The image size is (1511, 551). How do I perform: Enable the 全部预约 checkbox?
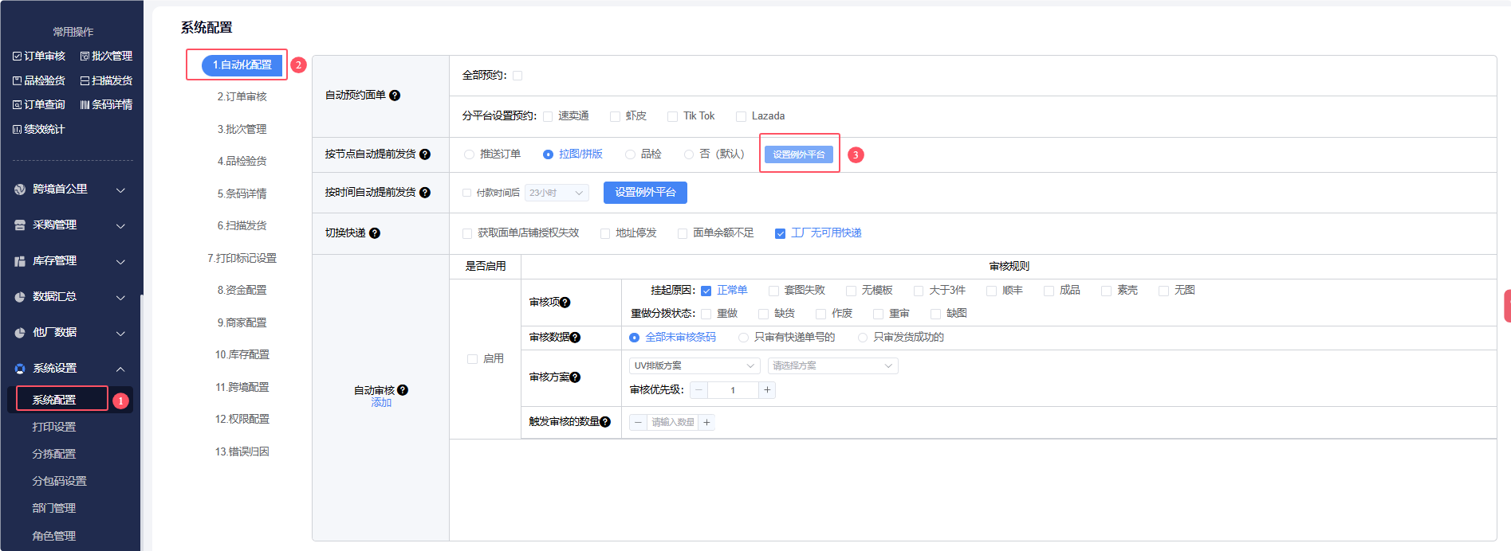pyautogui.click(x=517, y=76)
